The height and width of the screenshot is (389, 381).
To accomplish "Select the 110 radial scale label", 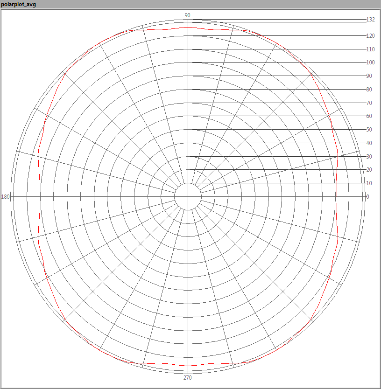I will [371, 49].
